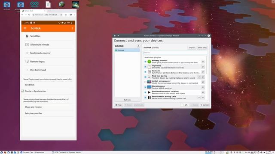
Task: Open the hamburger menu beside Schillok
Action: click(25, 28)
